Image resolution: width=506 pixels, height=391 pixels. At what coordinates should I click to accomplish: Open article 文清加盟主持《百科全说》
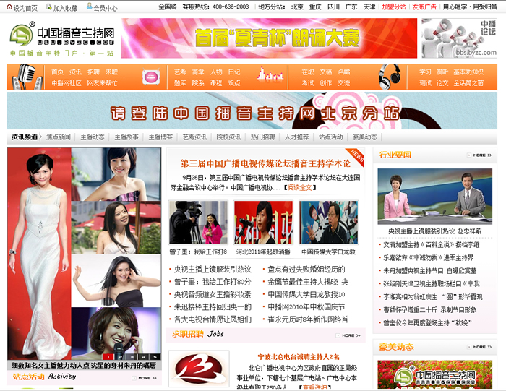click(431, 245)
